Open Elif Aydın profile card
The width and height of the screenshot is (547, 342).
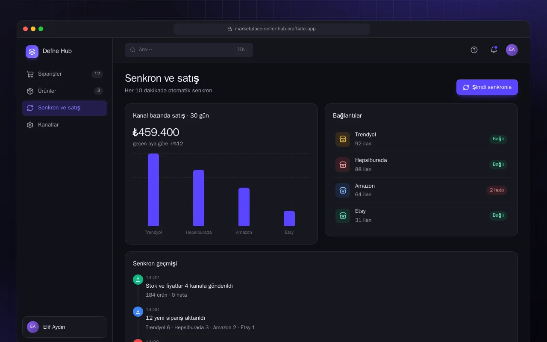point(65,327)
